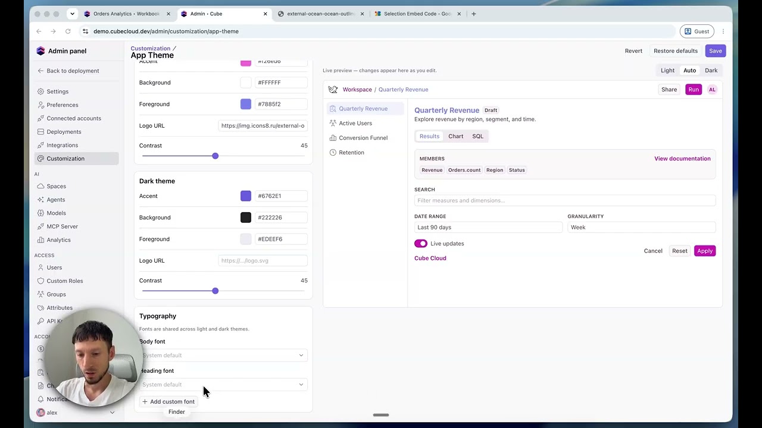The image size is (762, 428).
Task: Open the Heading font dropdown
Action: (223, 385)
